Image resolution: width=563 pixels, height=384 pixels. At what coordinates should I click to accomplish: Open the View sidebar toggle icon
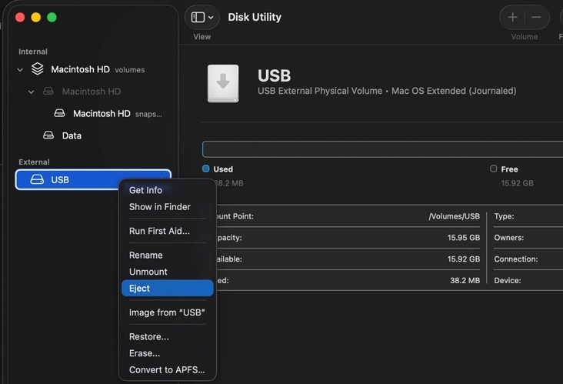(x=198, y=17)
